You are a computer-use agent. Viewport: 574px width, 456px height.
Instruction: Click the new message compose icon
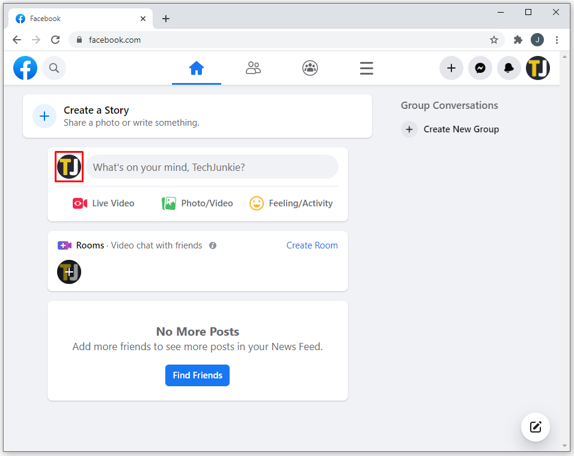(x=535, y=427)
